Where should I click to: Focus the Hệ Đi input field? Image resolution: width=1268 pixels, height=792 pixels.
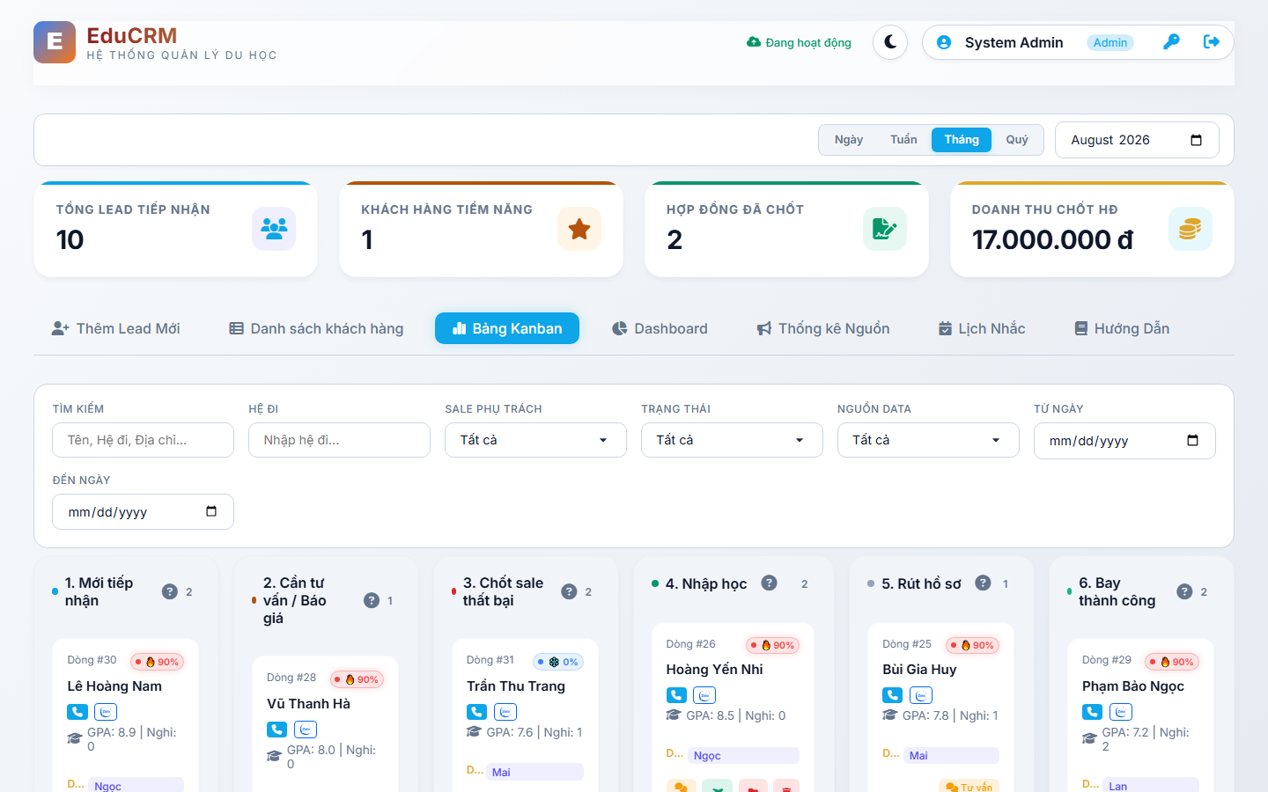[340, 440]
